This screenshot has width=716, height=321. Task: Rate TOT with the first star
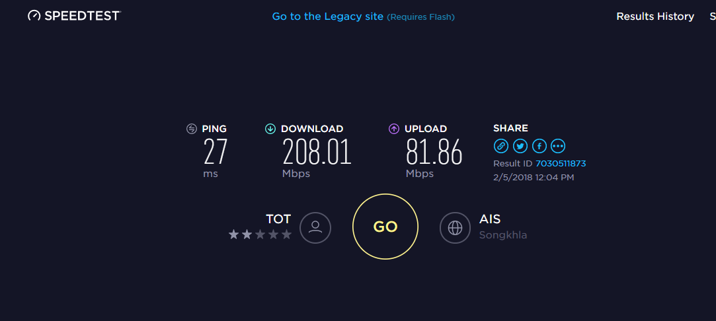233,234
